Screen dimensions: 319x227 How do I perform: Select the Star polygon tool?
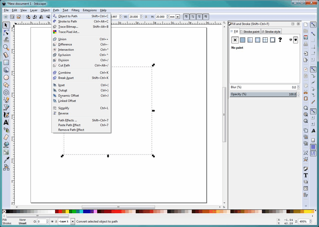[6, 85]
